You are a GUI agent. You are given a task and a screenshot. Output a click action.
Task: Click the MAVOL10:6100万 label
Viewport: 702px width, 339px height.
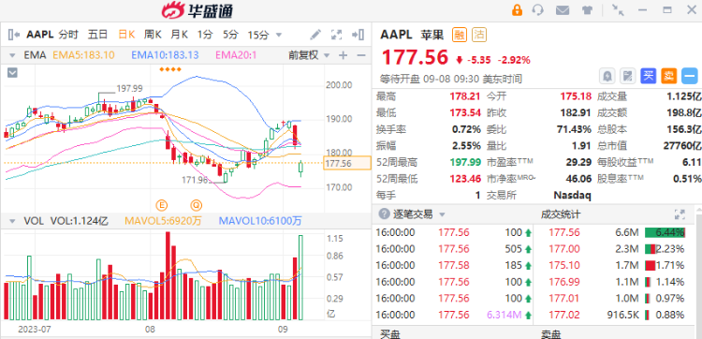coord(260,220)
